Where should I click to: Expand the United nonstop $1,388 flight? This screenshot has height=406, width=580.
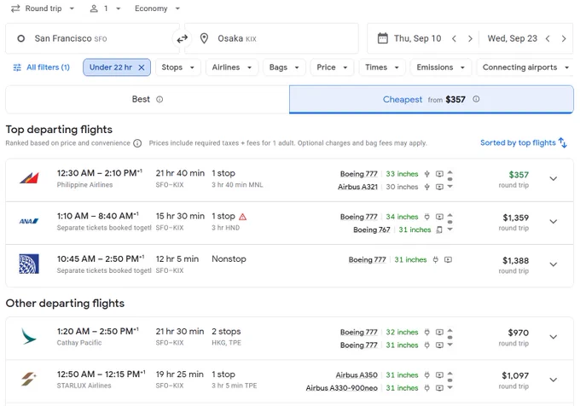click(553, 264)
